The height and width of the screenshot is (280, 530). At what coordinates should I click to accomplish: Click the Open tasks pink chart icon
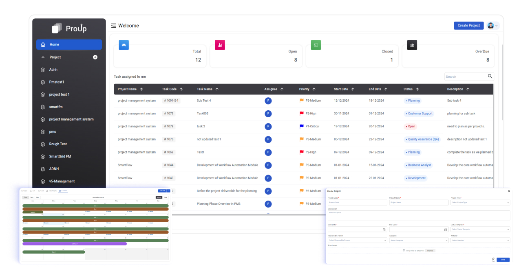(220, 45)
